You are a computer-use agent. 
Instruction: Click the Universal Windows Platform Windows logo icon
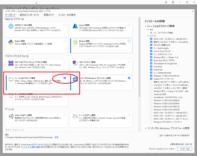point(75,79)
